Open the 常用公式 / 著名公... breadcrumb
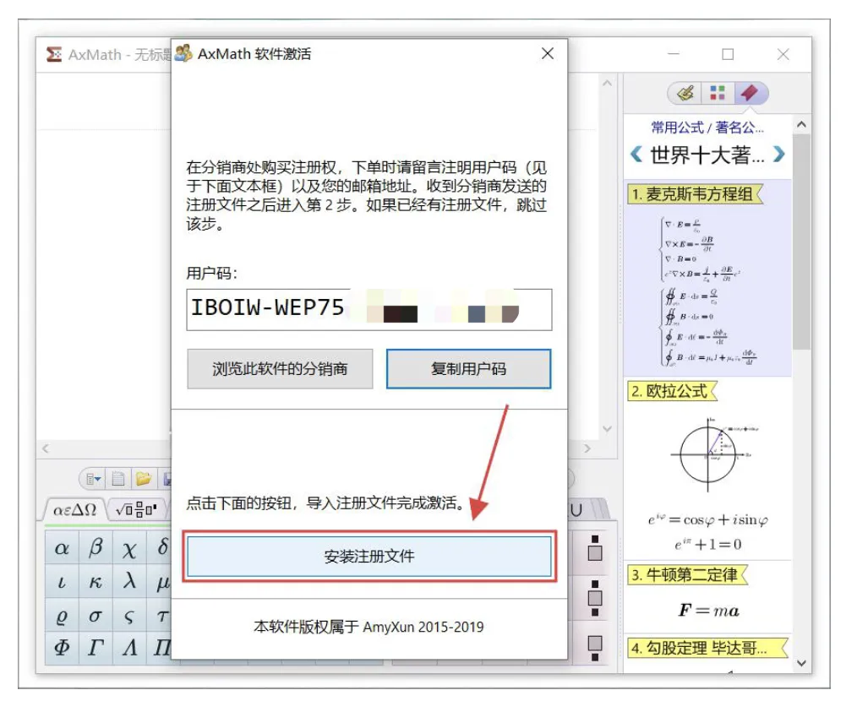The width and height of the screenshot is (857, 701). 707,128
